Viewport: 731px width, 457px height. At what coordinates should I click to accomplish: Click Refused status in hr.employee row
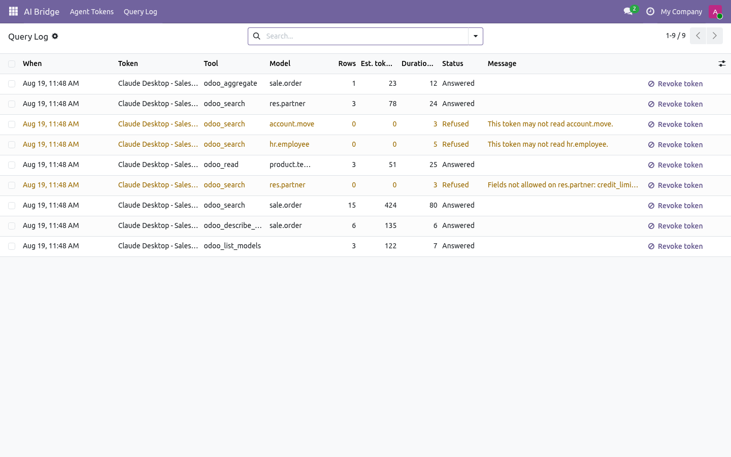455,144
